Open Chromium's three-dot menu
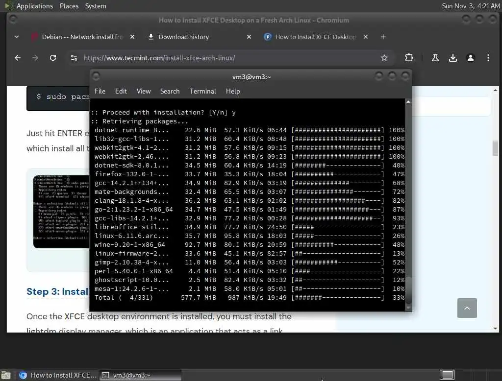Viewport: 502px width, 381px height. point(488,58)
